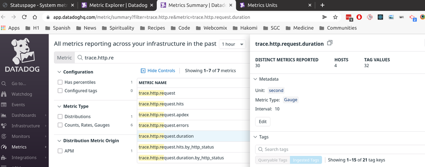The width and height of the screenshot is (425, 167).
Task: Bookmark this page with star icon
Action: click(x=335, y=17)
